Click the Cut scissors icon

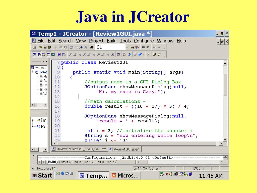(x=56, y=47)
